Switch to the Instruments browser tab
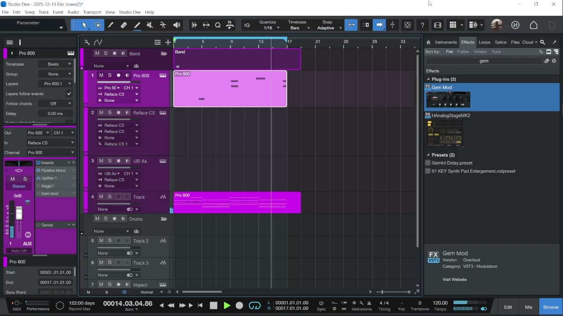Viewport: 563px width, 316px height. point(446,42)
